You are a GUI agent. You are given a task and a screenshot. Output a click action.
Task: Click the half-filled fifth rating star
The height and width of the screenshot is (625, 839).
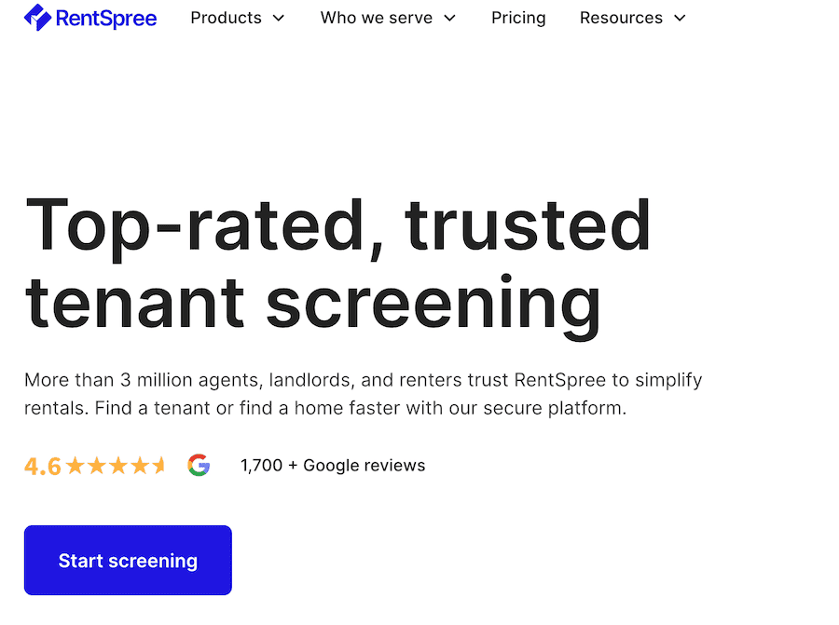click(158, 466)
